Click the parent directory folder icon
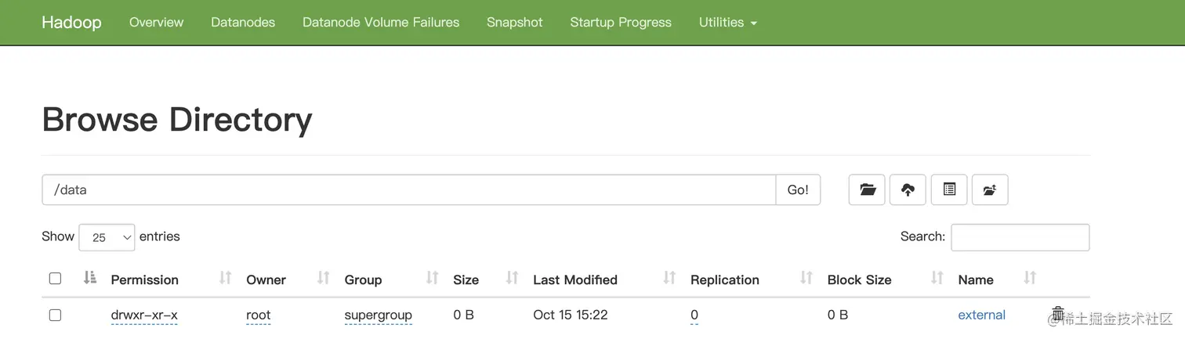1185x339 pixels. 990,189
